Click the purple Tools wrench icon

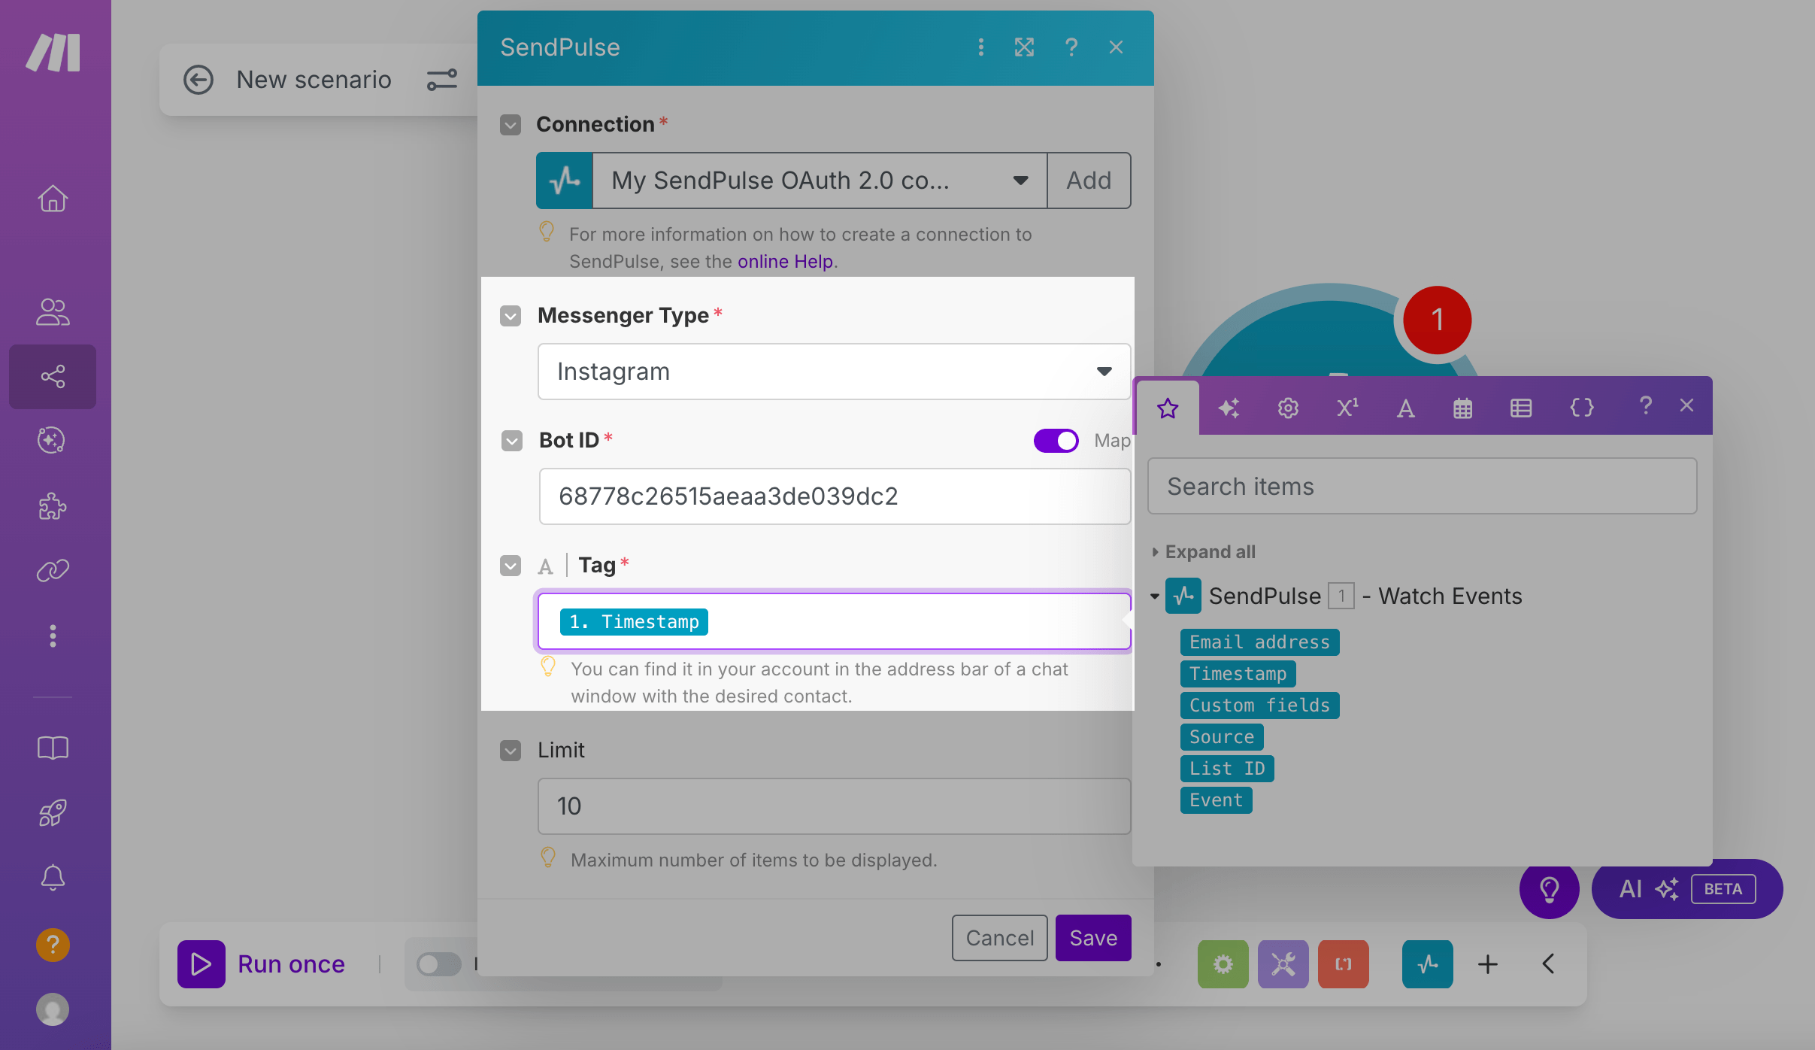coord(1283,964)
